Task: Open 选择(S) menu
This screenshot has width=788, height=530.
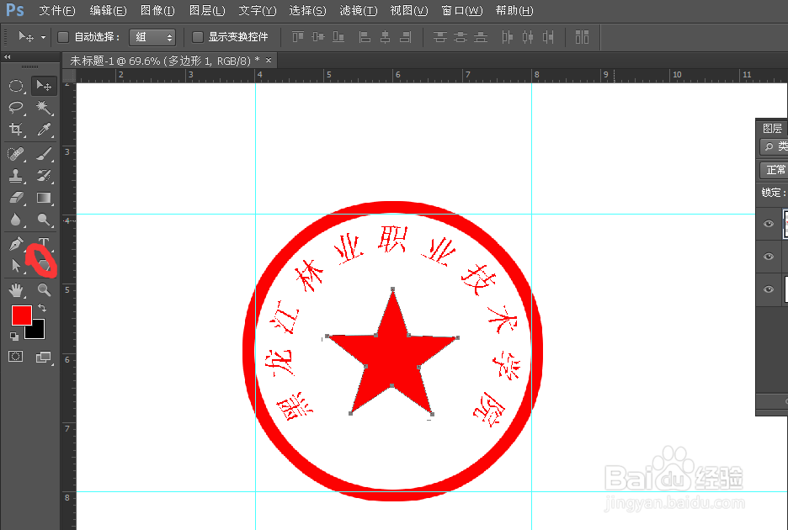Action: [307, 11]
